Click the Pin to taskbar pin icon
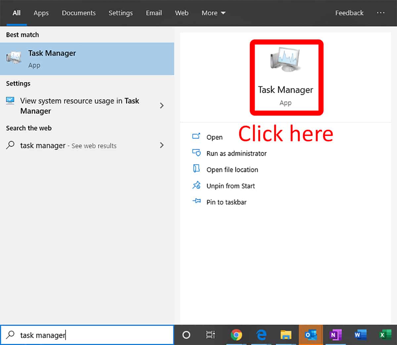The image size is (397, 345). (x=197, y=201)
